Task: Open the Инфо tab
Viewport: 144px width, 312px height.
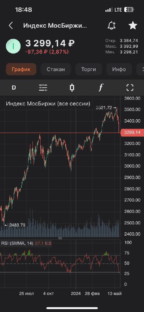Action: tap(119, 69)
